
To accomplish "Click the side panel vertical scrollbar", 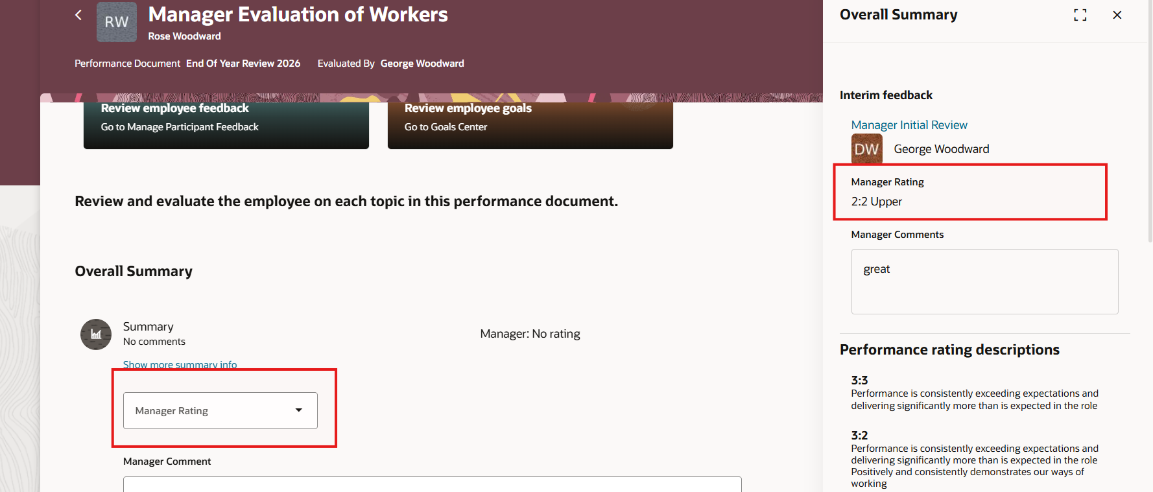I will point(1150,122).
